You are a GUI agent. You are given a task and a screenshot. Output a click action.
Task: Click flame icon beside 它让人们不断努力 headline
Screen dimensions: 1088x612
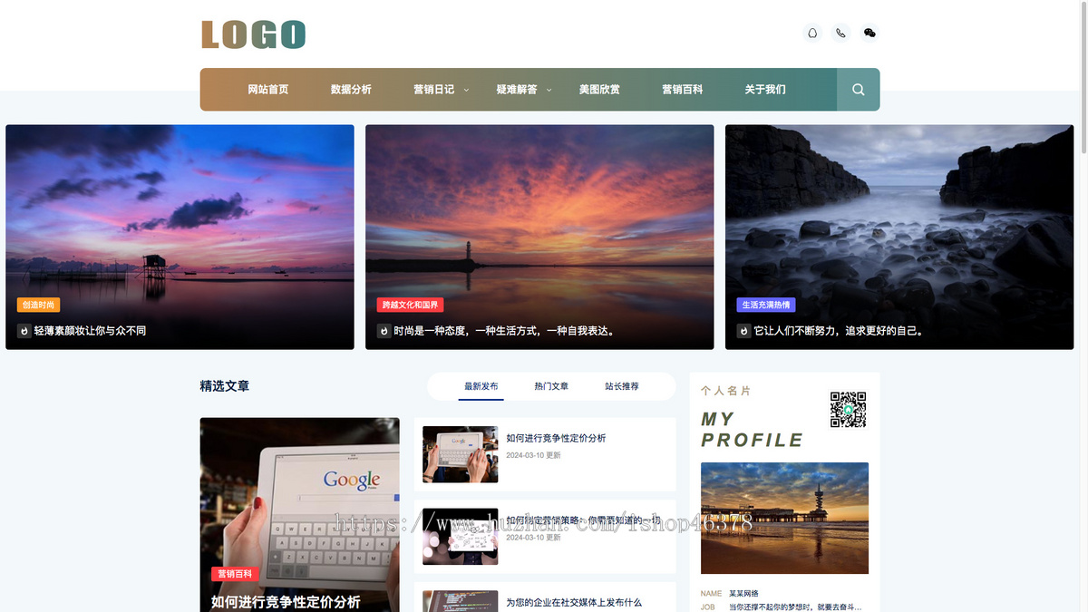pyautogui.click(x=743, y=331)
